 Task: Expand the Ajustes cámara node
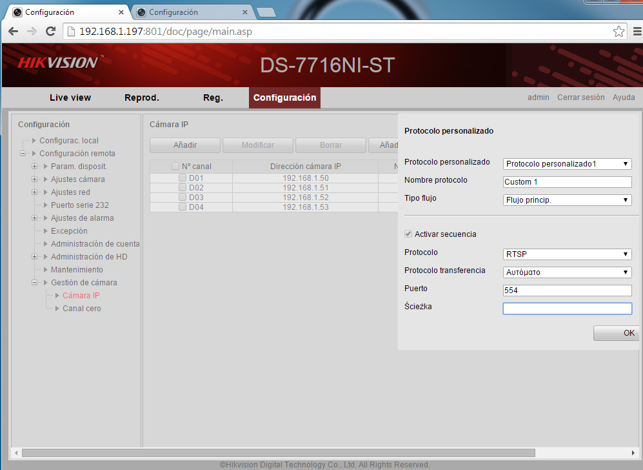click(x=34, y=179)
